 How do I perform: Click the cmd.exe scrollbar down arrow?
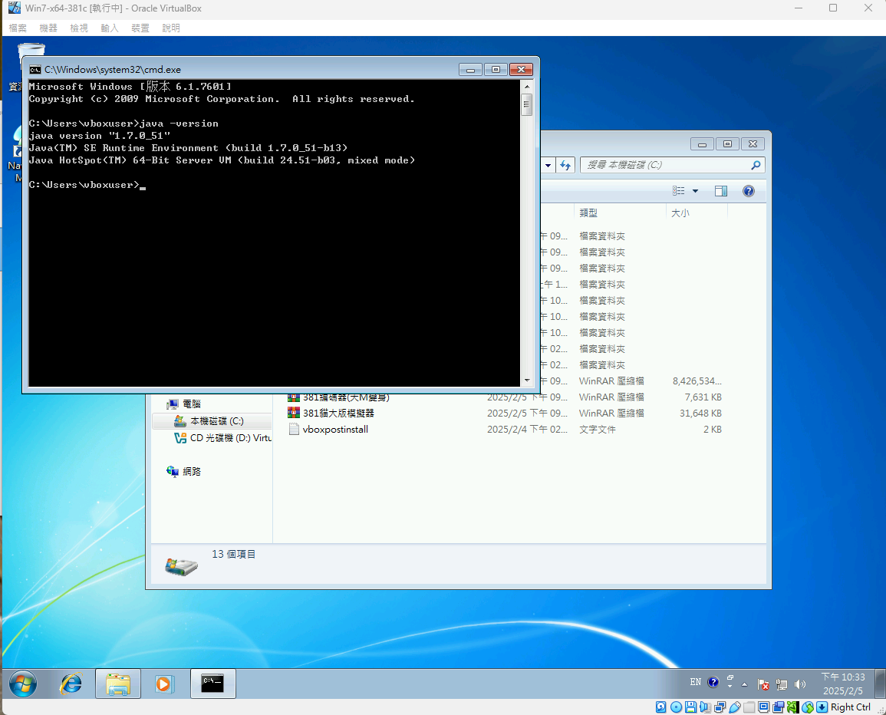pyautogui.click(x=527, y=381)
